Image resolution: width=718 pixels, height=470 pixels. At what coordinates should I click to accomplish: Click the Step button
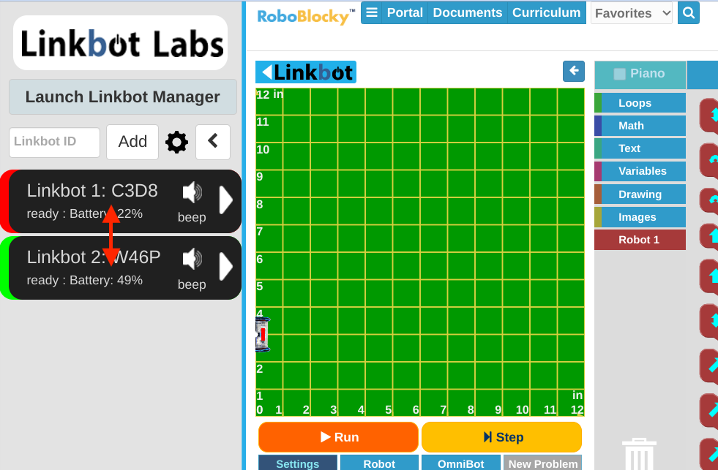tap(502, 437)
